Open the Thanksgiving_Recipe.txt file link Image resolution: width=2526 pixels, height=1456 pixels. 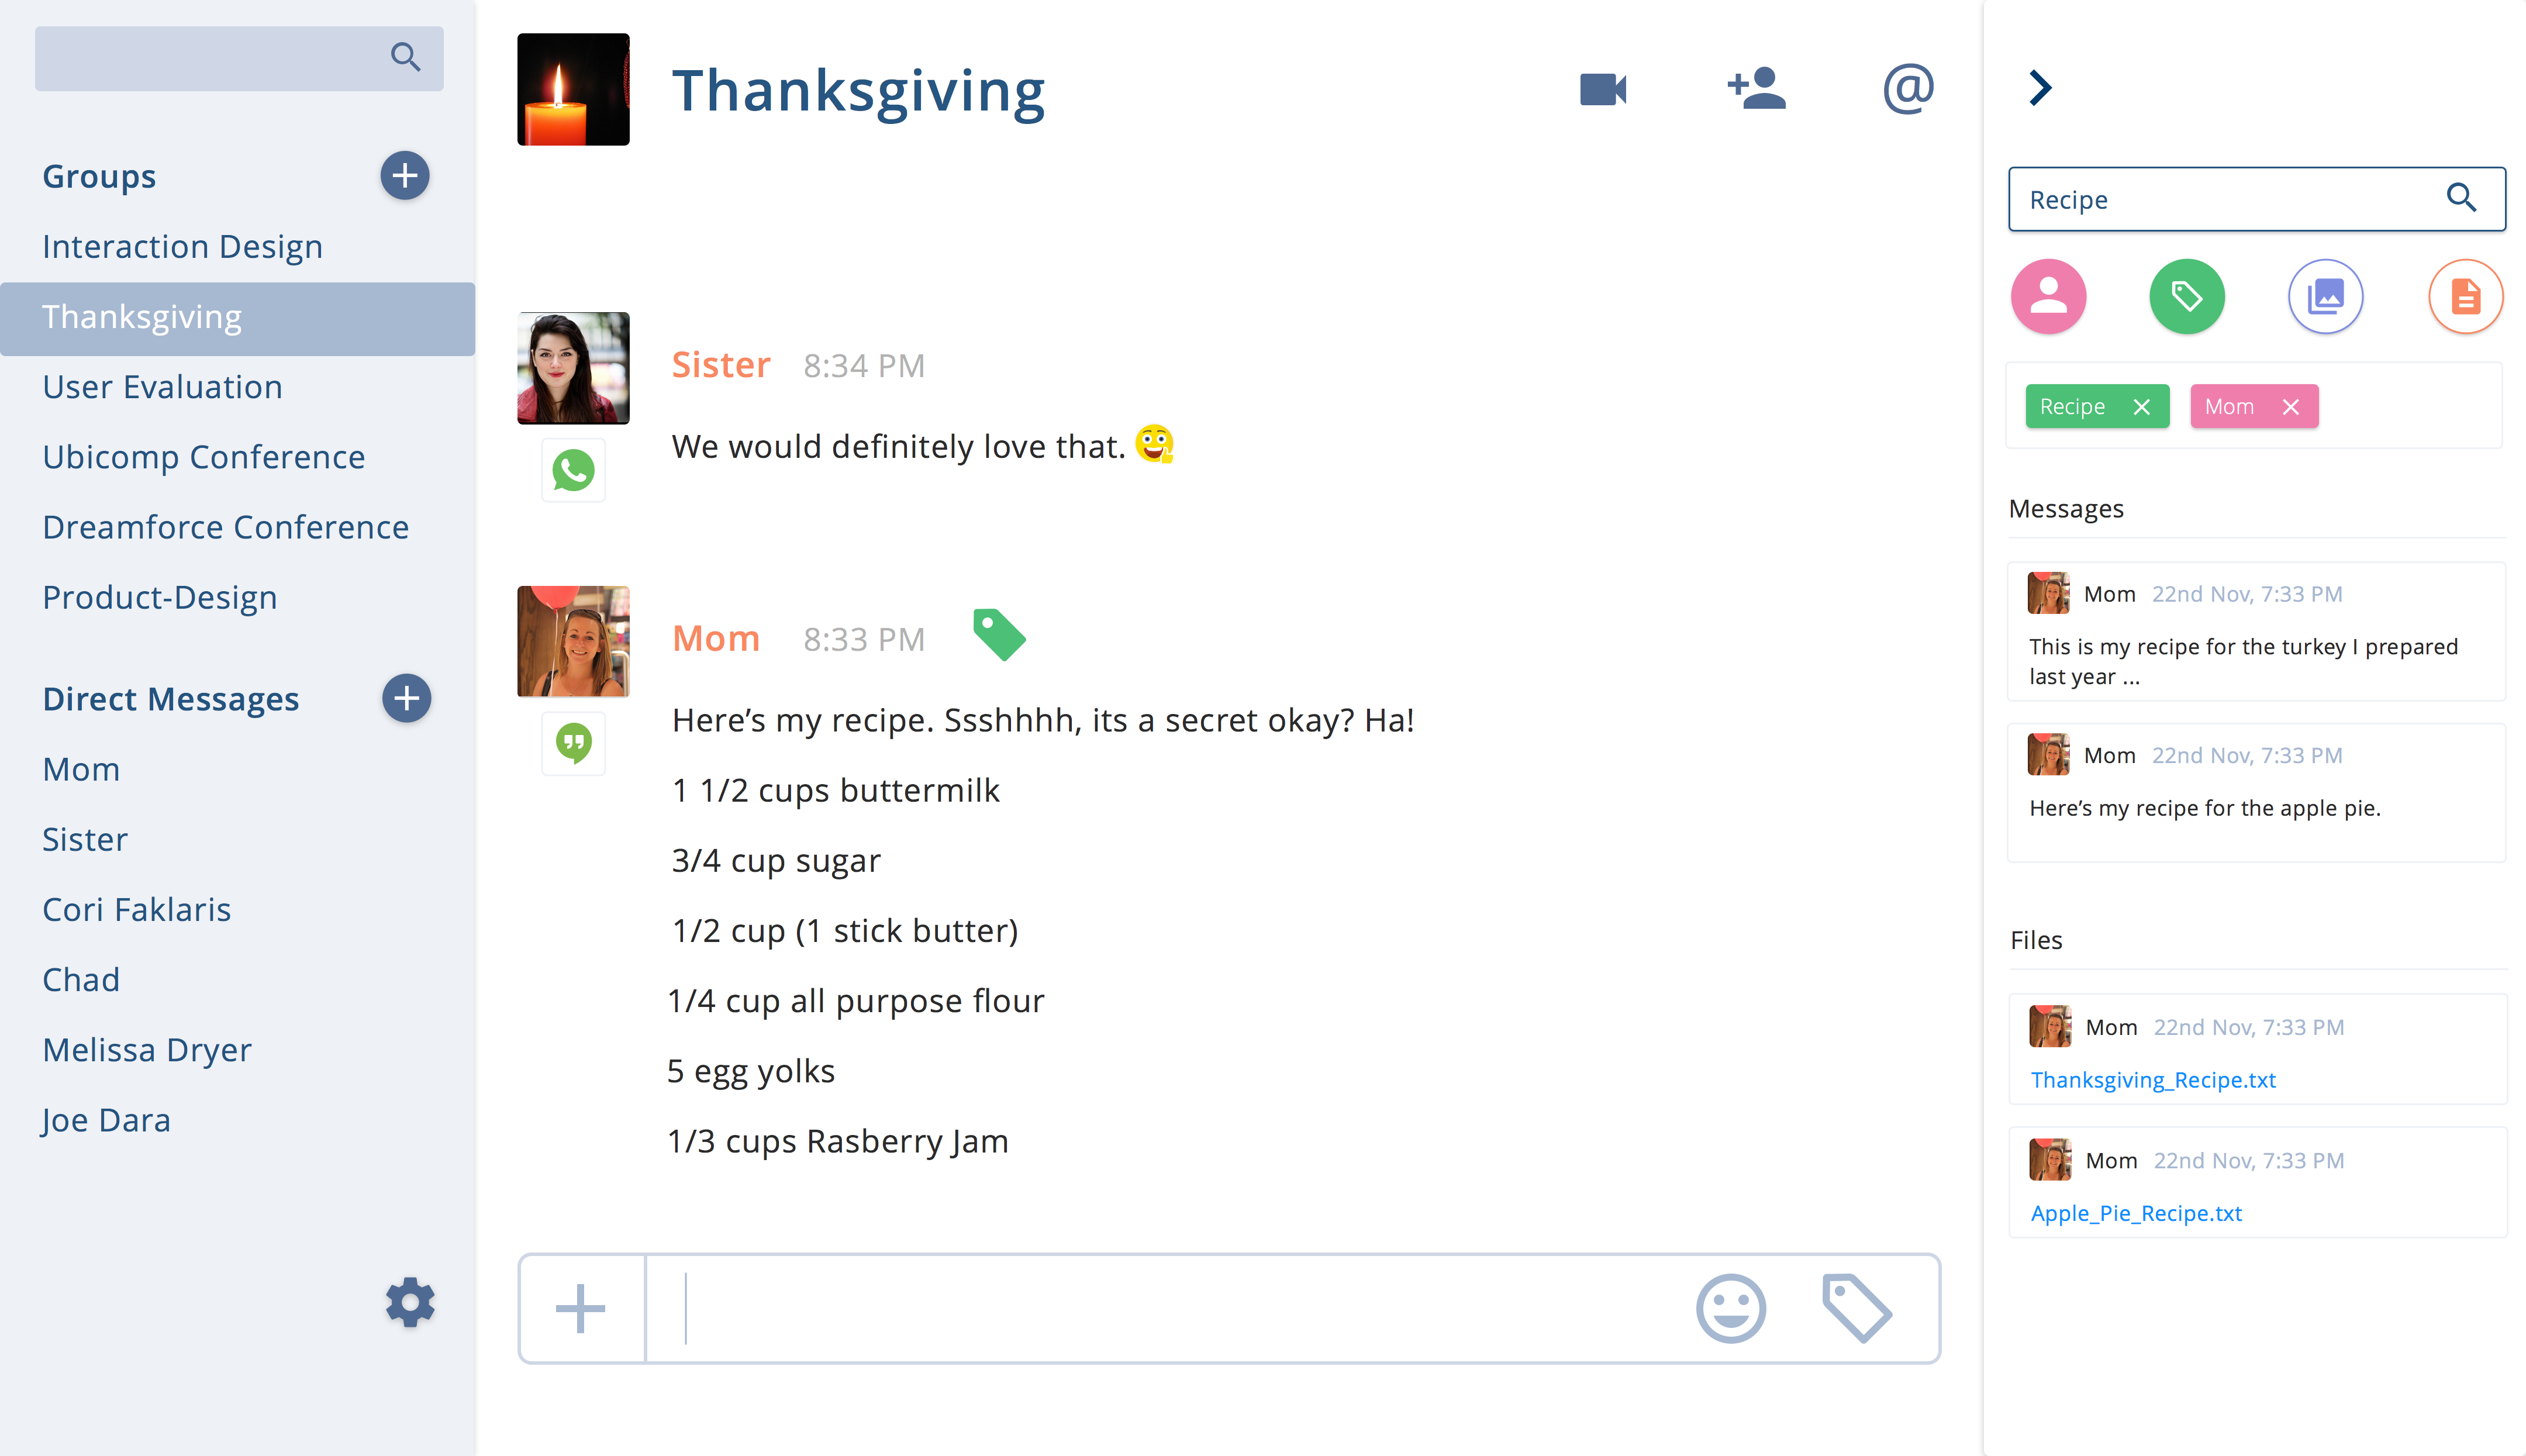coord(2153,1080)
